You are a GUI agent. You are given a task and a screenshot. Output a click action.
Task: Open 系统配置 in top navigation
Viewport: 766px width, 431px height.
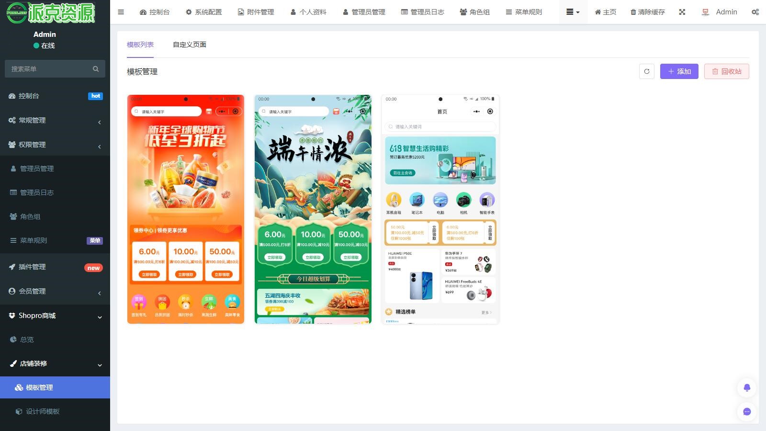coord(203,12)
